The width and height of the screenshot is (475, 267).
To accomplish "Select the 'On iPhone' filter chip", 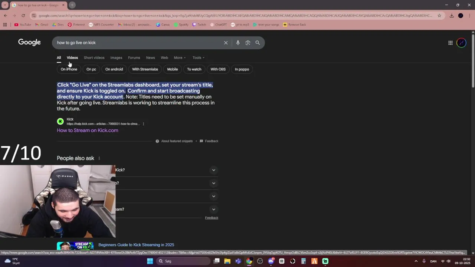I will coord(69,69).
